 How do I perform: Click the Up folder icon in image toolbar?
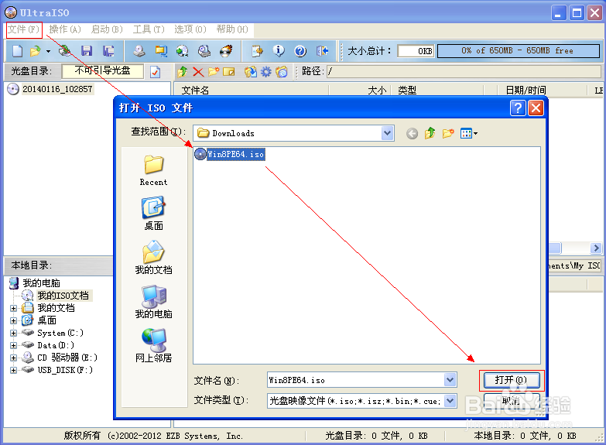183,71
